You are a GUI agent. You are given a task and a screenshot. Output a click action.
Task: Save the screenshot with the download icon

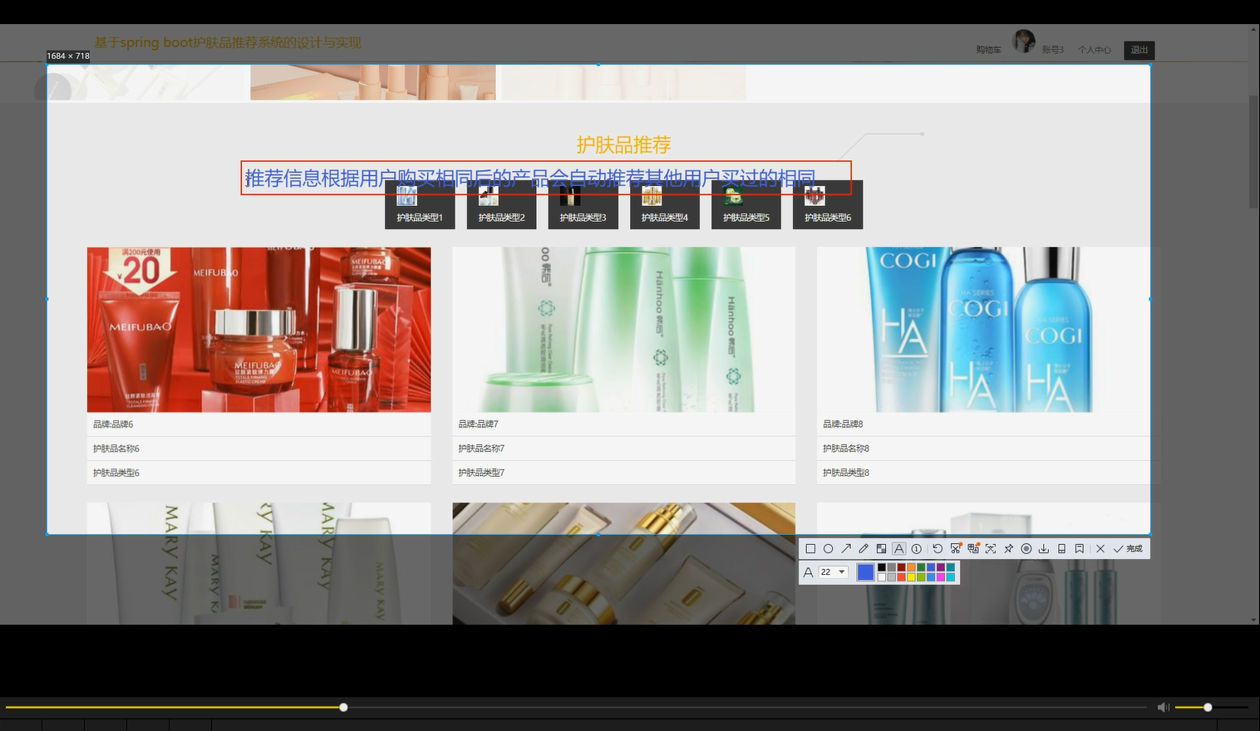pyautogui.click(x=1045, y=548)
